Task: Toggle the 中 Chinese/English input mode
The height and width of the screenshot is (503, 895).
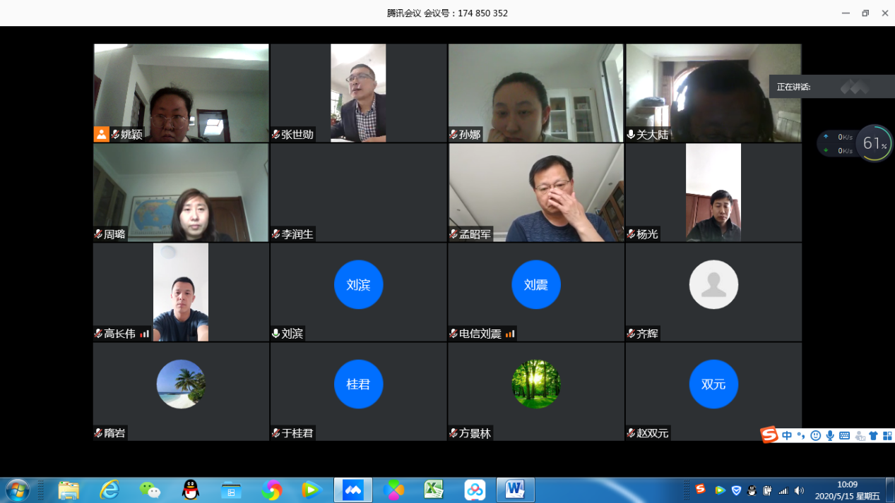Action: [x=787, y=436]
